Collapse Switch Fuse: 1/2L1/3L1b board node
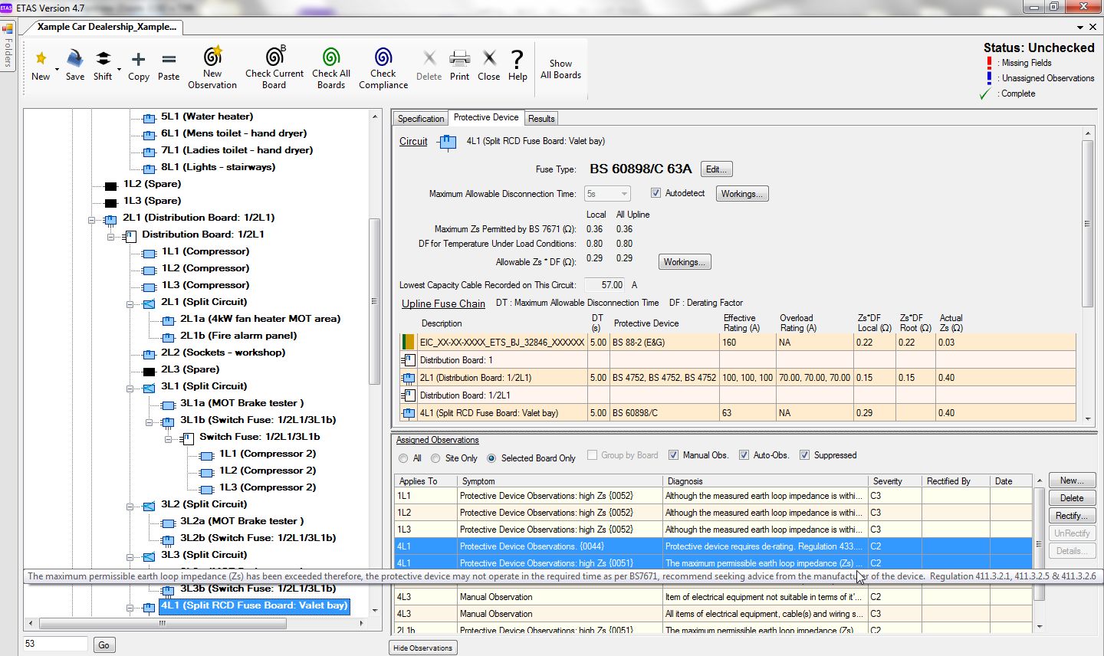 pos(168,438)
